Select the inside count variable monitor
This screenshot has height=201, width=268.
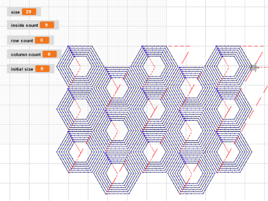(x=33, y=25)
